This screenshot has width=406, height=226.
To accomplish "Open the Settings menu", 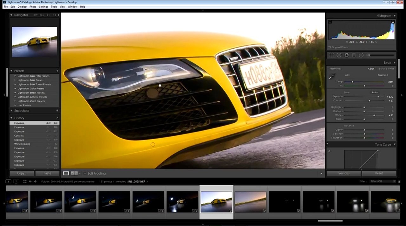I will point(43,7).
